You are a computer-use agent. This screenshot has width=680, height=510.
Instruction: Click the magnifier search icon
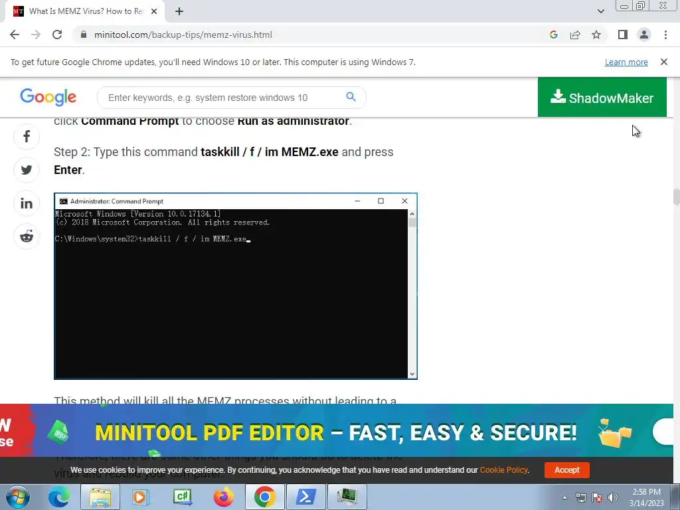(351, 97)
